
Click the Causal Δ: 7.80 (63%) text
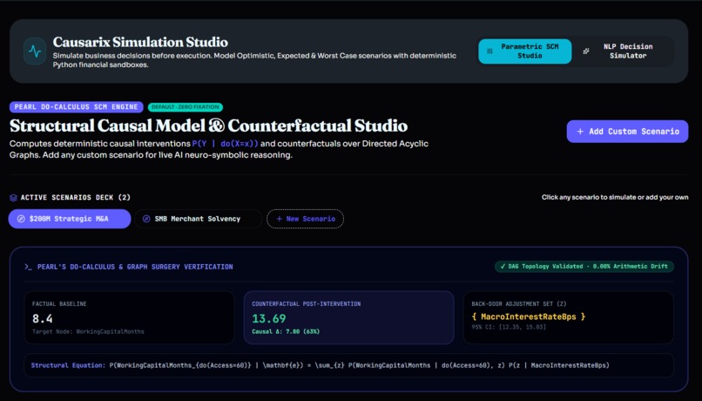(x=286, y=331)
